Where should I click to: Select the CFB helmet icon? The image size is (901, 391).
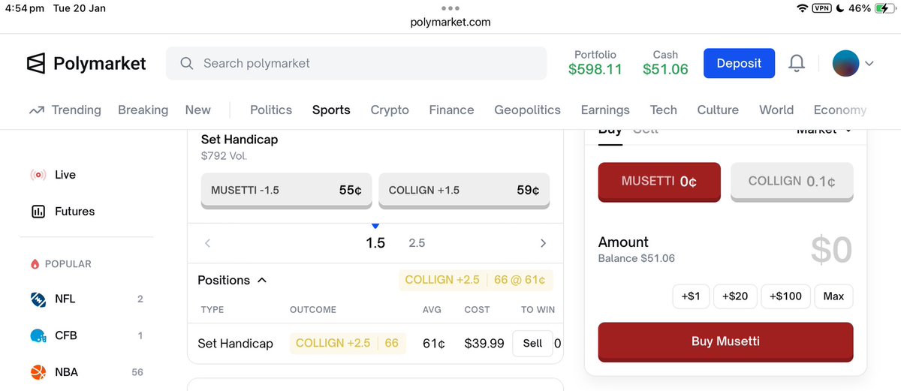38,335
